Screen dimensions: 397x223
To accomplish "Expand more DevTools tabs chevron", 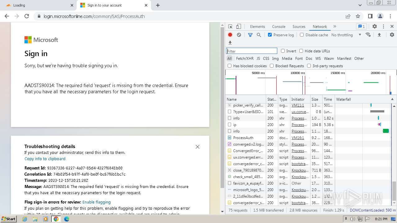I will [x=335, y=27].
